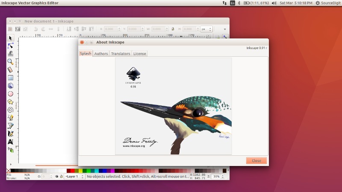Click Select All in All Layers icon
The image size is (342, 192).
click(18, 29)
